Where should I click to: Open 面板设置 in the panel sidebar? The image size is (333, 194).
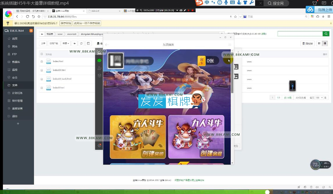pyautogui.click(x=17, y=108)
